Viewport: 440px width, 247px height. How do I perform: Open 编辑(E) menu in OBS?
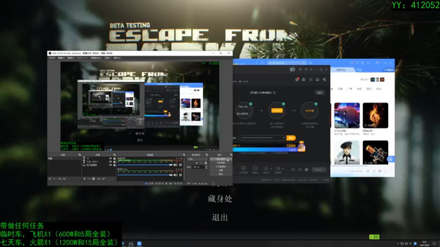[x=61, y=58]
